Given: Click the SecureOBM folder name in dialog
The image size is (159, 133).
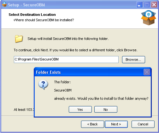Looking at the screenshot, I should pyautogui.click(x=63, y=90).
